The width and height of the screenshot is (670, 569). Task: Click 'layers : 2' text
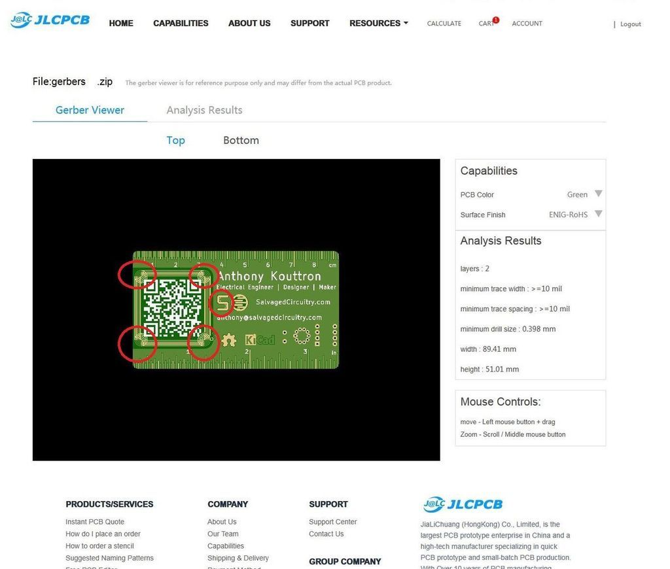pos(475,269)
